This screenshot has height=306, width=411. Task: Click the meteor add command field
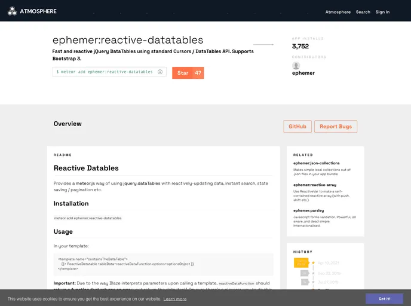109,72
